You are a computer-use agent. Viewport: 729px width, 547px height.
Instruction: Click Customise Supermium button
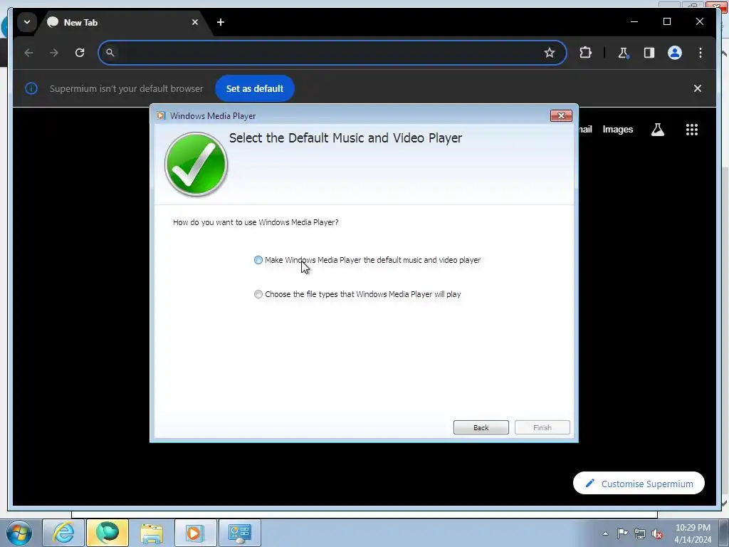[x=639, y=484]
